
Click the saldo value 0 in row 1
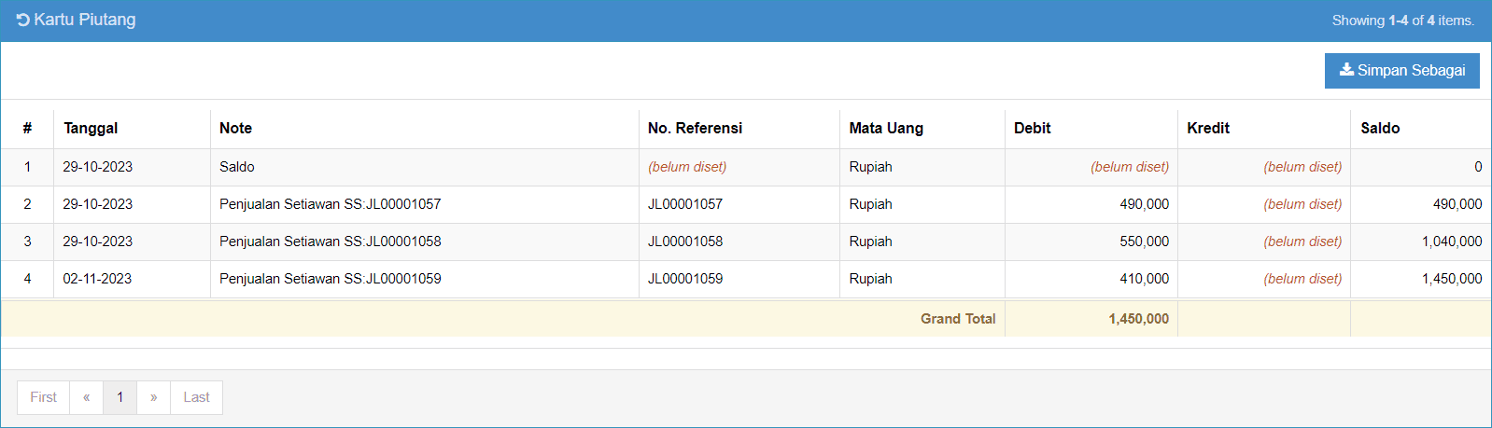(1478, 167)
